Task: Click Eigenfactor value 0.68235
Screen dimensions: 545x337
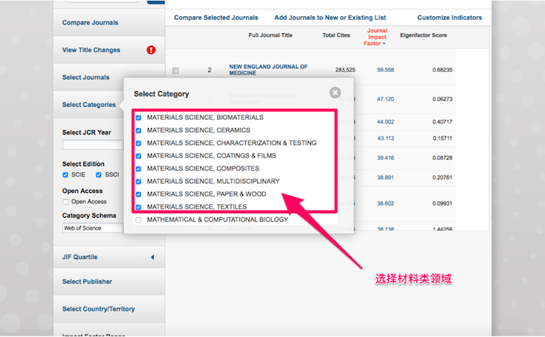Action: tap(442, 70)
